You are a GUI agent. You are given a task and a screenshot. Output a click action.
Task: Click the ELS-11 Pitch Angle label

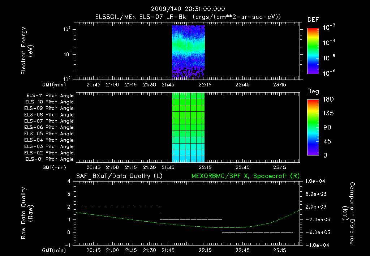pos(50,96)
